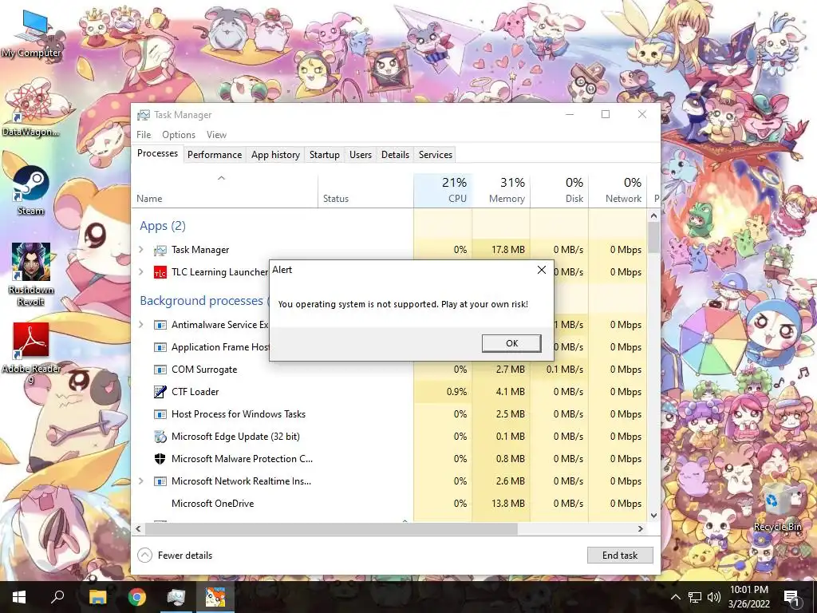Open the Options menu
This screenshot has height=613, width=817.
(179, 134)
